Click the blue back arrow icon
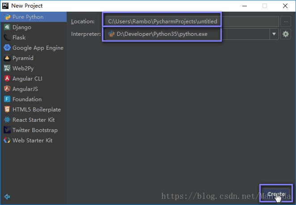Screen dimensions: 296x205 point(7,196)
